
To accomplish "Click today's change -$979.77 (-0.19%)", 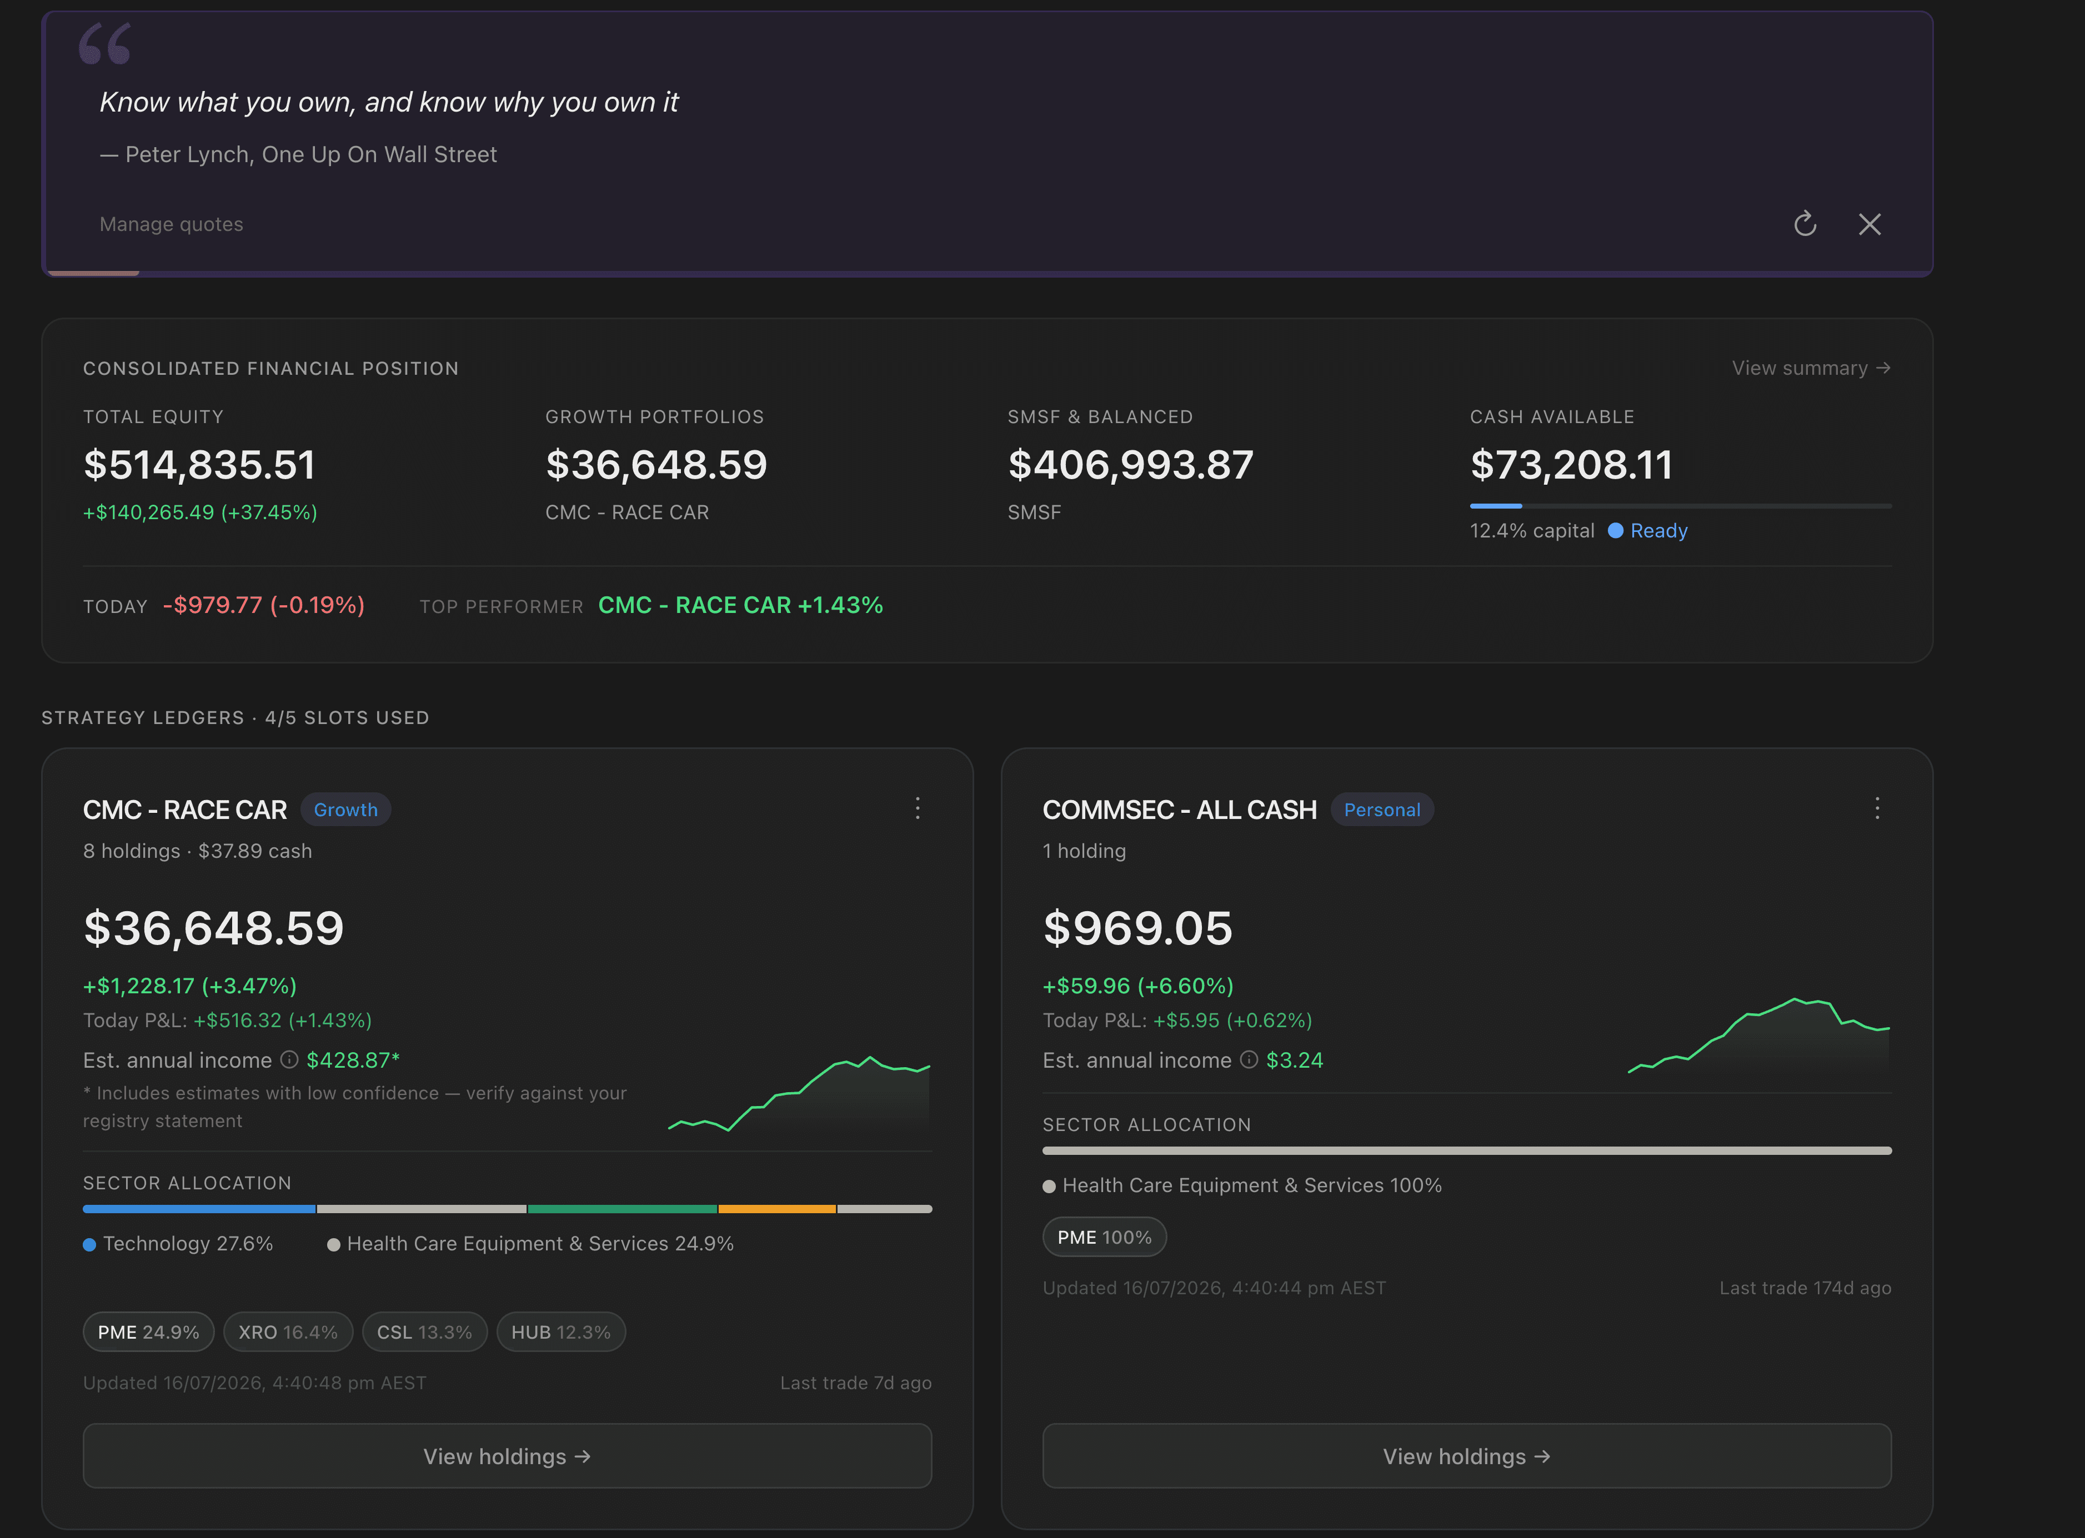I will pos(263,605).
